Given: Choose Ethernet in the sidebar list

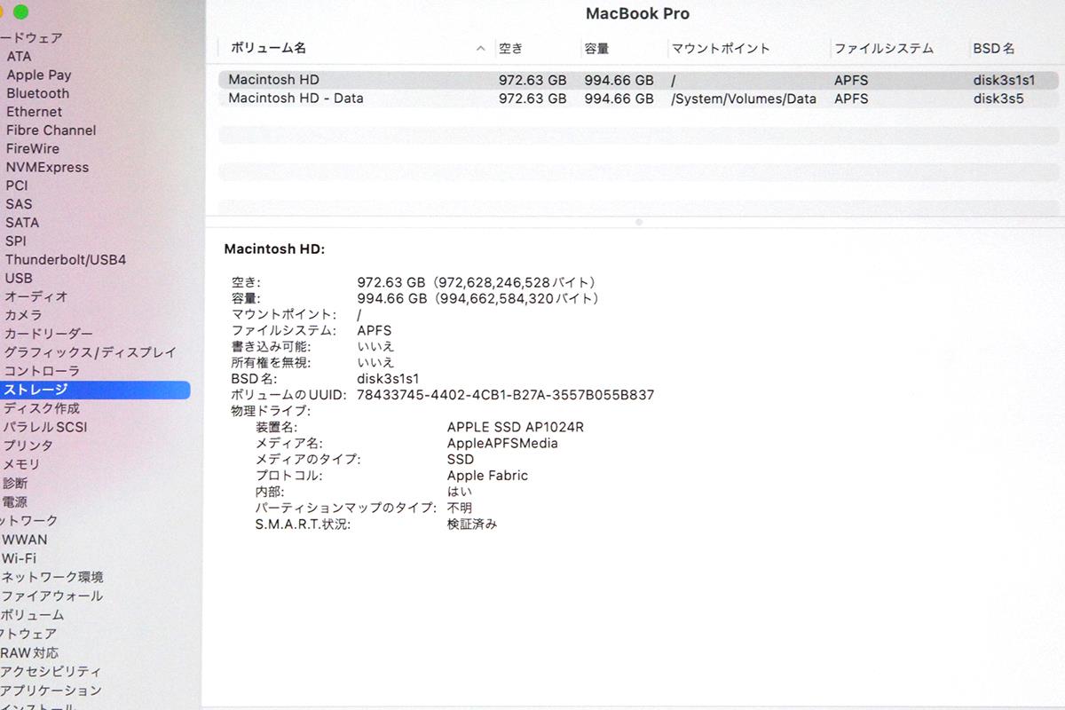Looking at the screenshot, I should click(x=34, y=112).
